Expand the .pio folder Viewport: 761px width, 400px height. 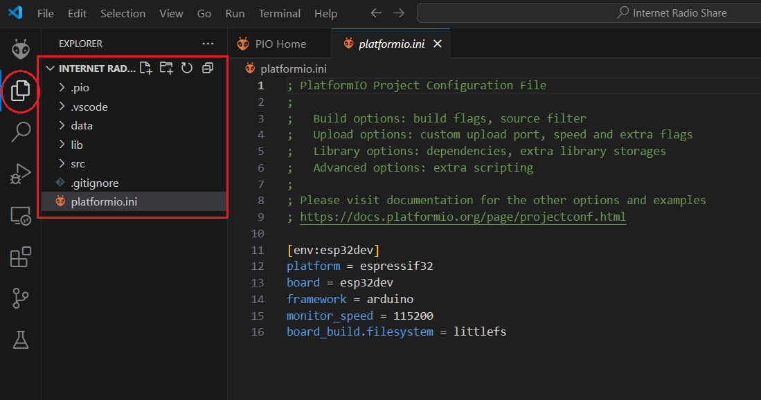tap(62, 87)
